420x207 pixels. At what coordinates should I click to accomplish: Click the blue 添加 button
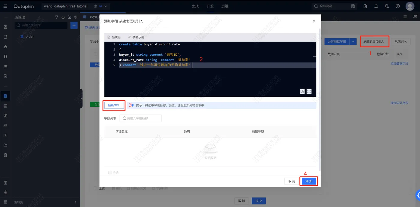pos(309,181)
